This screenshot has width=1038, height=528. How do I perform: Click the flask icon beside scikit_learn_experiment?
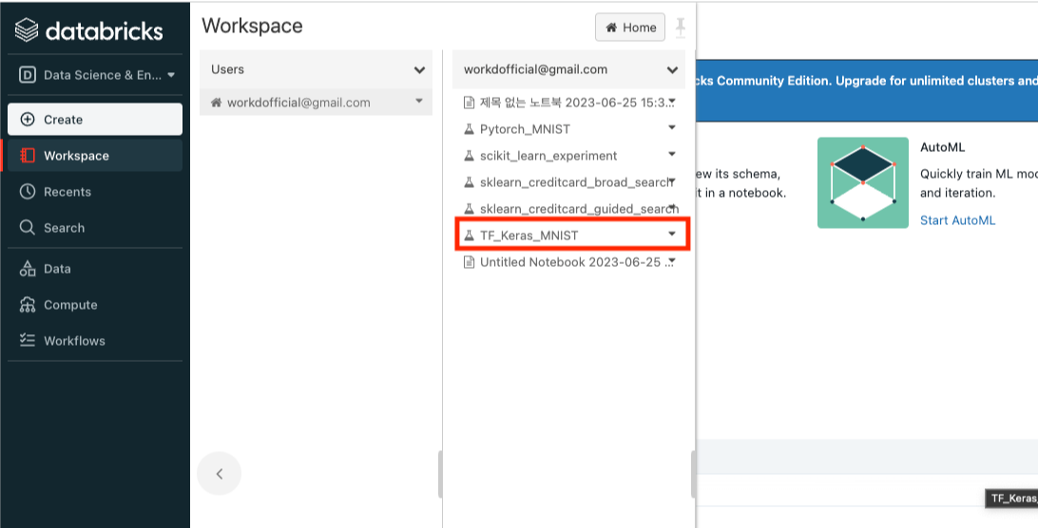[x=469, y=156]
